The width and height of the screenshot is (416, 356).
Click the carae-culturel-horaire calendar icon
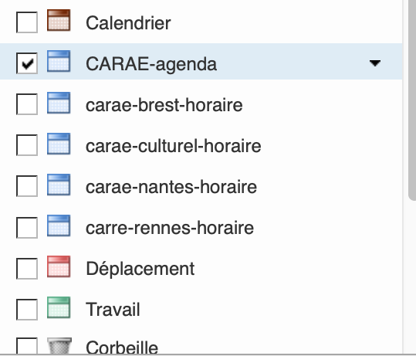(59, 144)
